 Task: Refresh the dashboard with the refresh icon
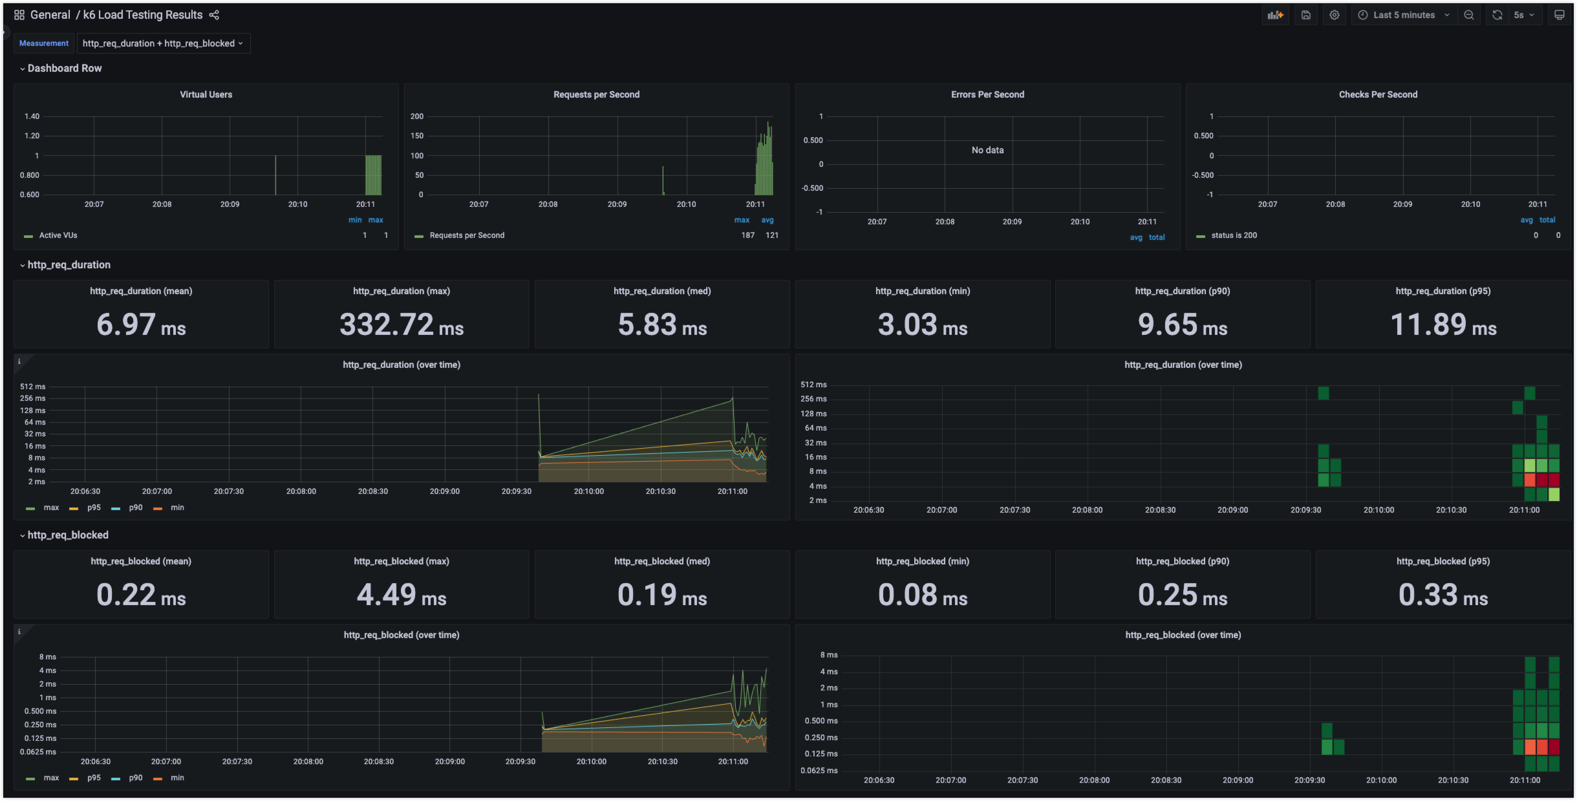tap(1497, 15)
